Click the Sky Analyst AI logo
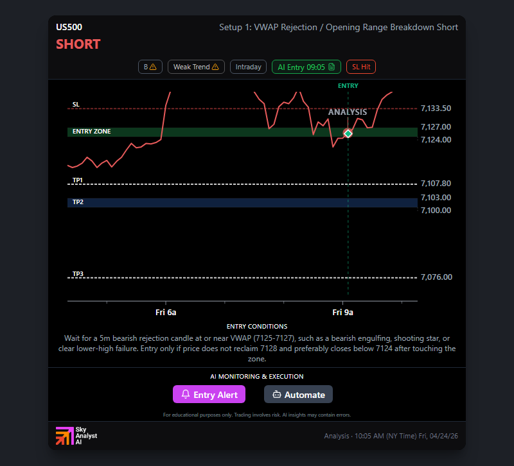Viewport: 514px width, 466px height. pyautogui.click(x=76, y=436)
